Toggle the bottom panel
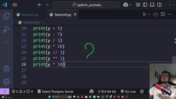 pos(152,5)
